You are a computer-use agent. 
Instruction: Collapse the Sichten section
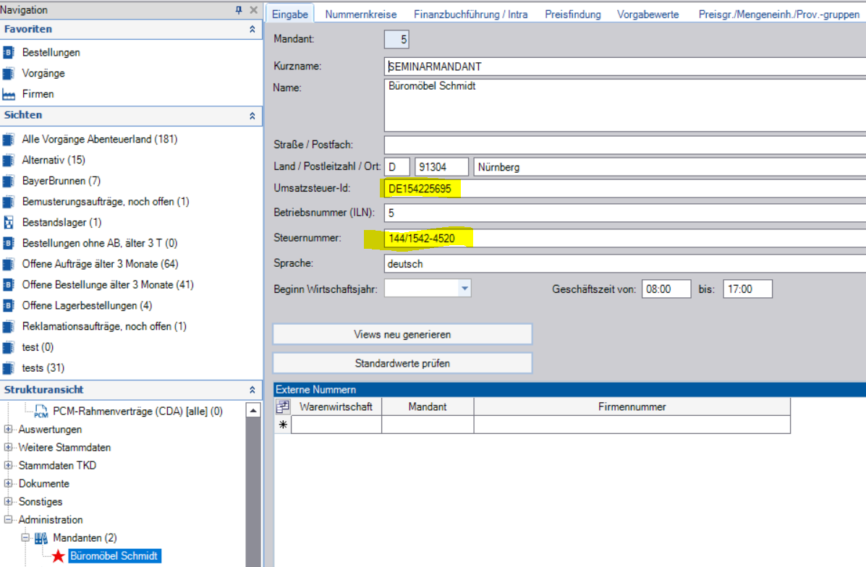pos(252,116)
